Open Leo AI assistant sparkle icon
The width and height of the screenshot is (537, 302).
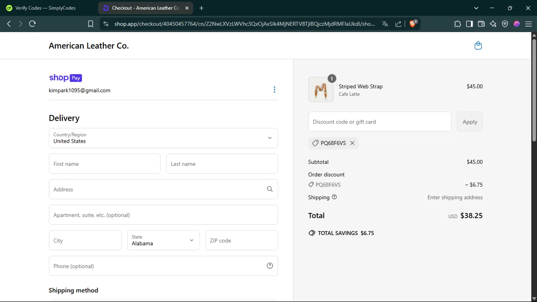click(x=493, y=24)
